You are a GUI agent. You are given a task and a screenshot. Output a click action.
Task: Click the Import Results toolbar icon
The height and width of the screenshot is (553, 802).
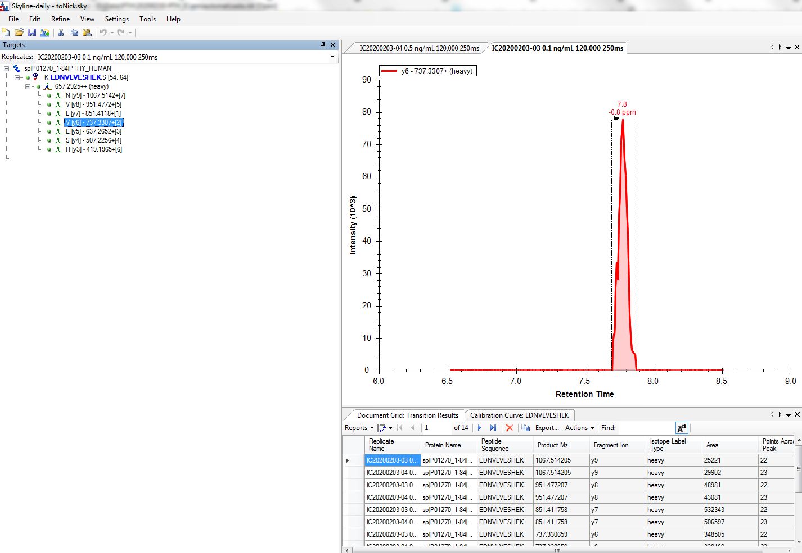tap(45, 33)
